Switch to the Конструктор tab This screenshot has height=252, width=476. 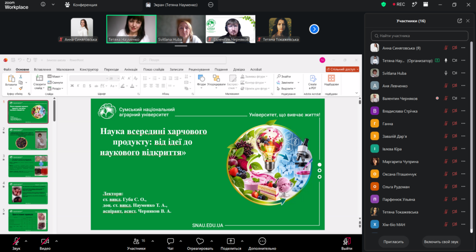tap(89, 70)
